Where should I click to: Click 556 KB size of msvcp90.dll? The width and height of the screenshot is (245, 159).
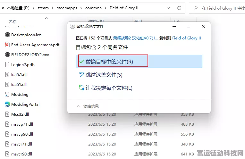click(x=187, y=134)
